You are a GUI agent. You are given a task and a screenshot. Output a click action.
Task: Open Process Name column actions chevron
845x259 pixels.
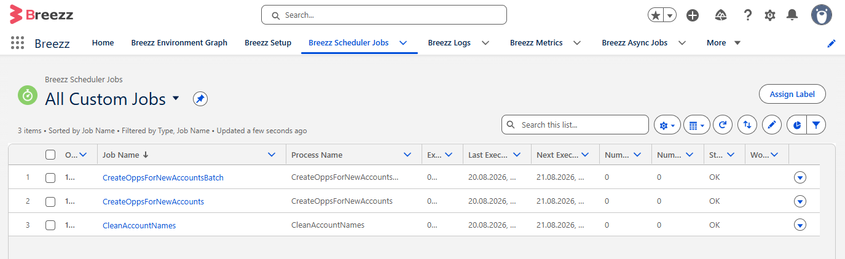click(407, 155)
